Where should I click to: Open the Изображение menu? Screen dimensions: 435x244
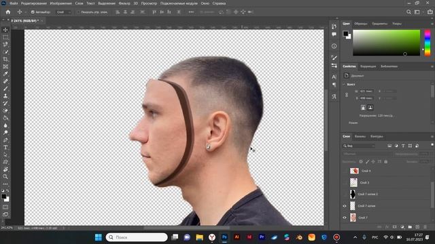tap(60, 3)
